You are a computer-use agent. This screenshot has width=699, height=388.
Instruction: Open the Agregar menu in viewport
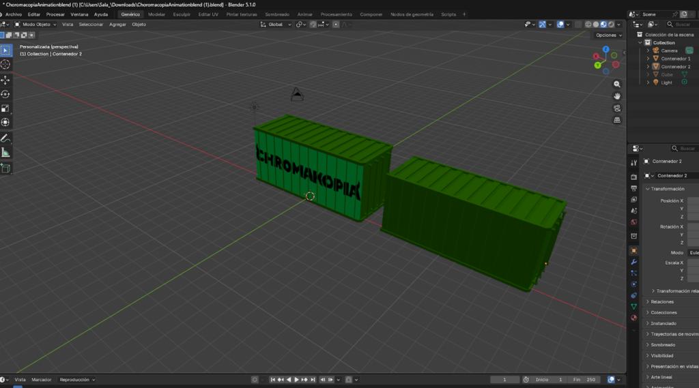tap(117, 25)
